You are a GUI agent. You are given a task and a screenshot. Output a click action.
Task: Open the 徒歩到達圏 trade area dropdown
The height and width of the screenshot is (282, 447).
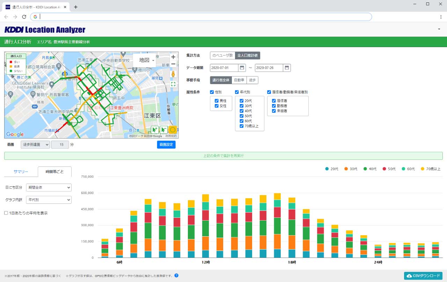(x=35, y=144)
